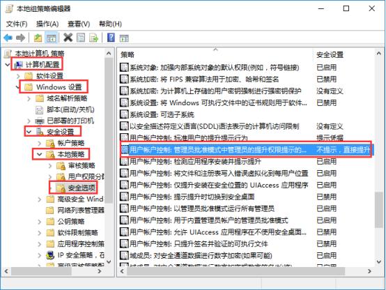Screen dimensions: 386x290
Task: Click right pane scroll down arrow
Action: coord(378,261)
